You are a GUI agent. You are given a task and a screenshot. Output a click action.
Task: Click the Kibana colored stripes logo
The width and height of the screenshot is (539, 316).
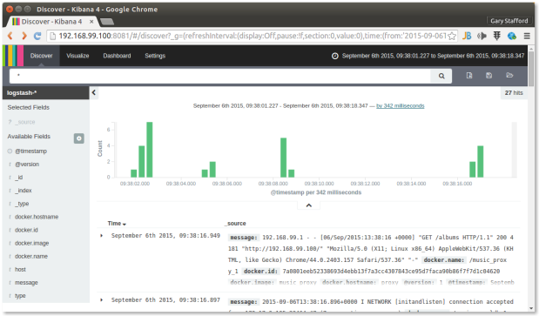pos(13,56)
